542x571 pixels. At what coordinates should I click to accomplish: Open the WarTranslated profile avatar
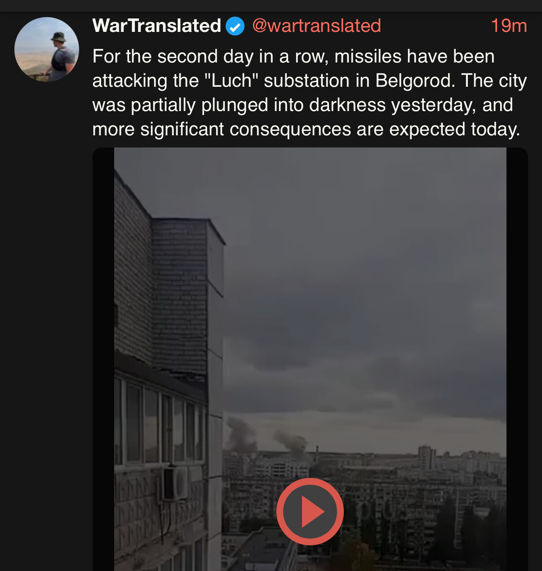pyautogui.click(x=47, y=49)
